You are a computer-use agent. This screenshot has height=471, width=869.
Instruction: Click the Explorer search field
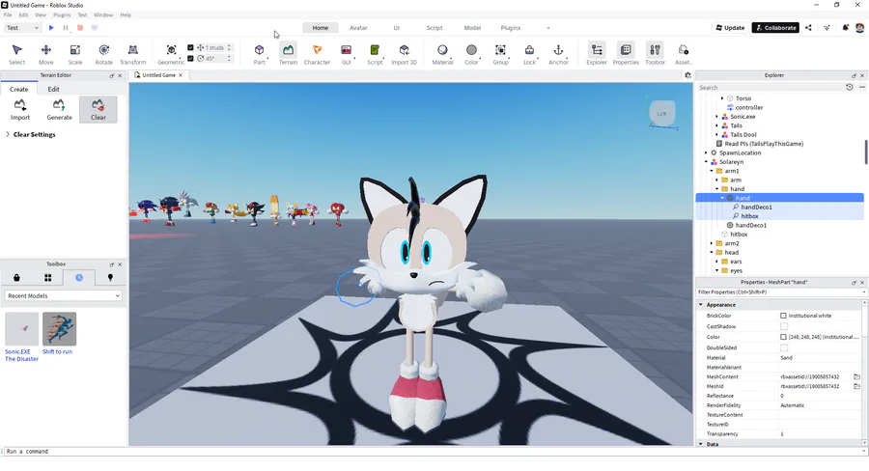(770, 88)
